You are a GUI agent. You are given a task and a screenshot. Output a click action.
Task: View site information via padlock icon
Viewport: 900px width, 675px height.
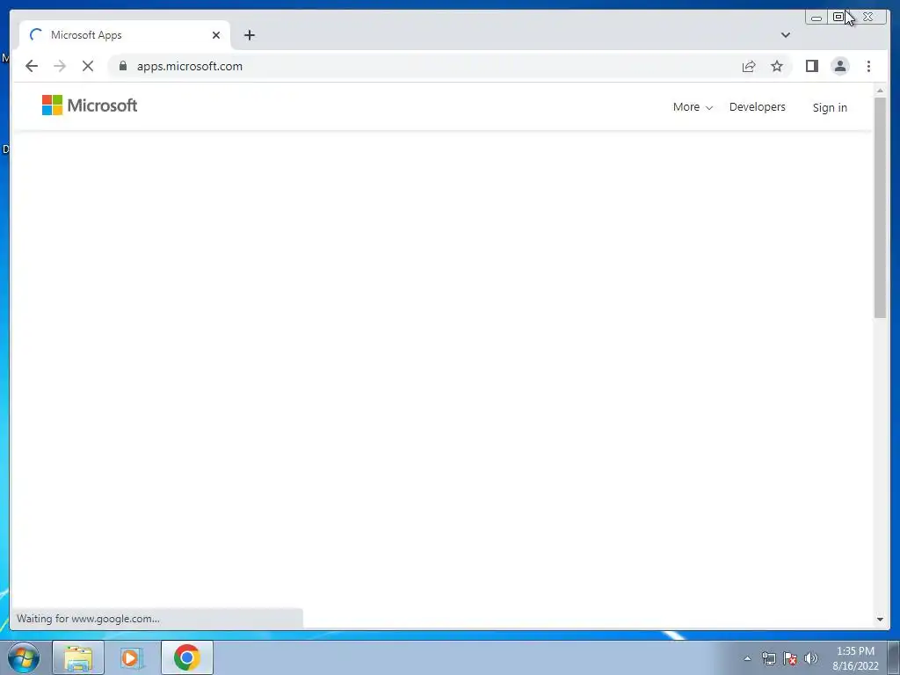pos(122,66)
